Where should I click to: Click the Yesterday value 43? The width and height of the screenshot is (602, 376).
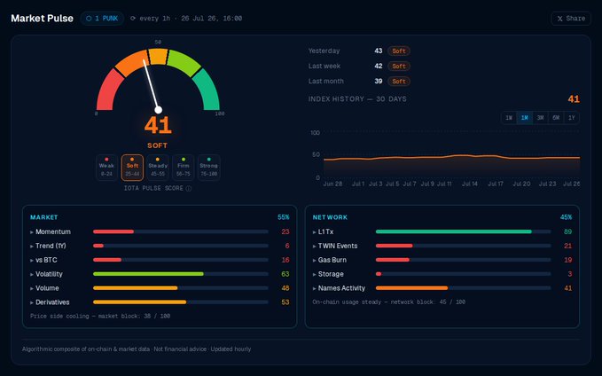(379, 51)
